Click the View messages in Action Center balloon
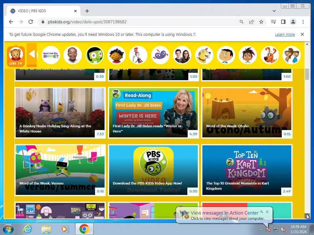Screen dimensions: 314x235 point(224,215)
